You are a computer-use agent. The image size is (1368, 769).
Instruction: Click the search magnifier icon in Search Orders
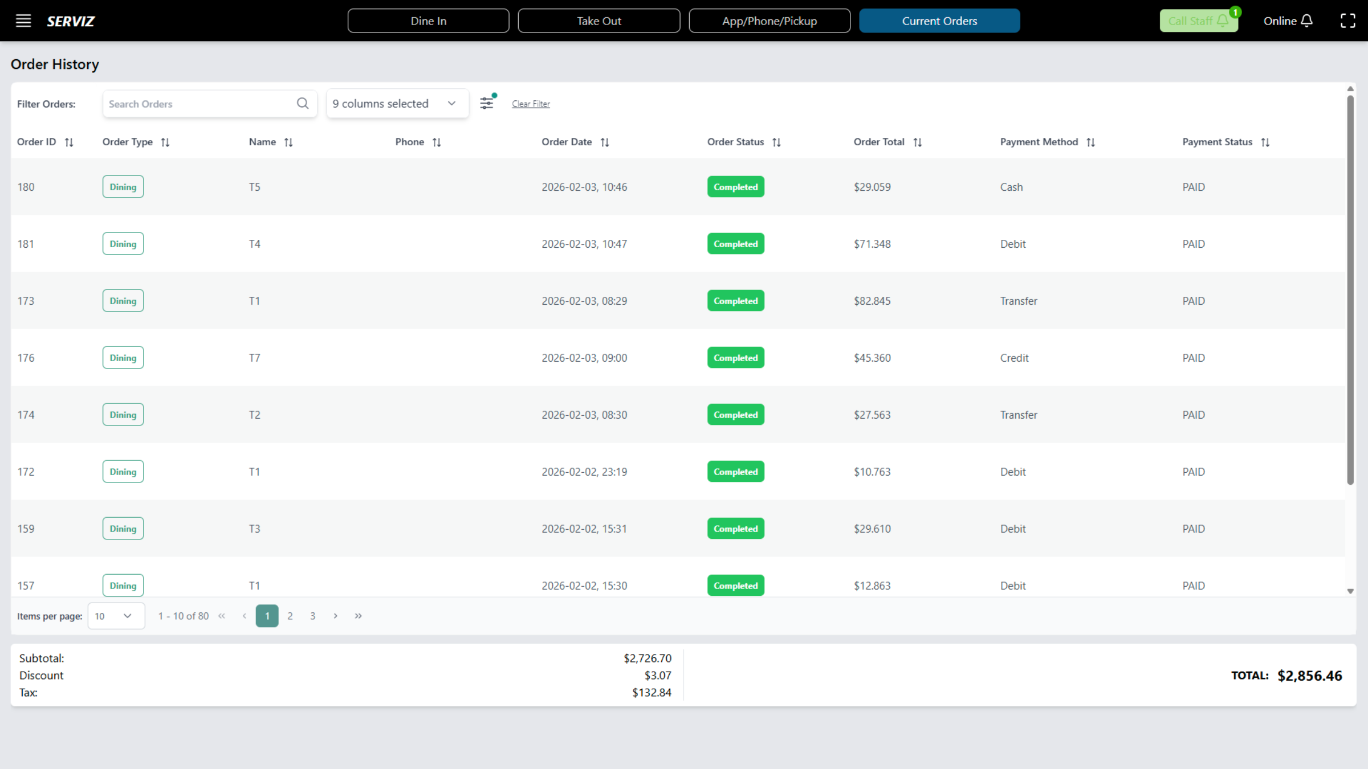pos(303,103)
